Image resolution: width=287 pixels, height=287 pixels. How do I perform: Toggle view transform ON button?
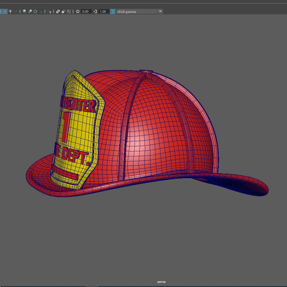pos(113,11)
